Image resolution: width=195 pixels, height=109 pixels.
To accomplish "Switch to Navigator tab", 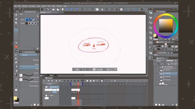I will point(160,42).
